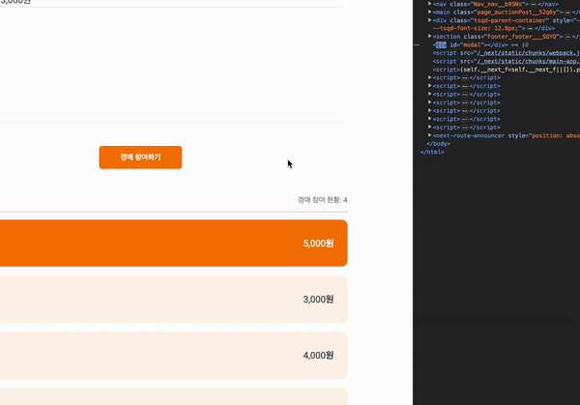This screenshot has width=580, height=405.
Task: Select the inline self.__next_f script row
Action: tap(506, 70)
